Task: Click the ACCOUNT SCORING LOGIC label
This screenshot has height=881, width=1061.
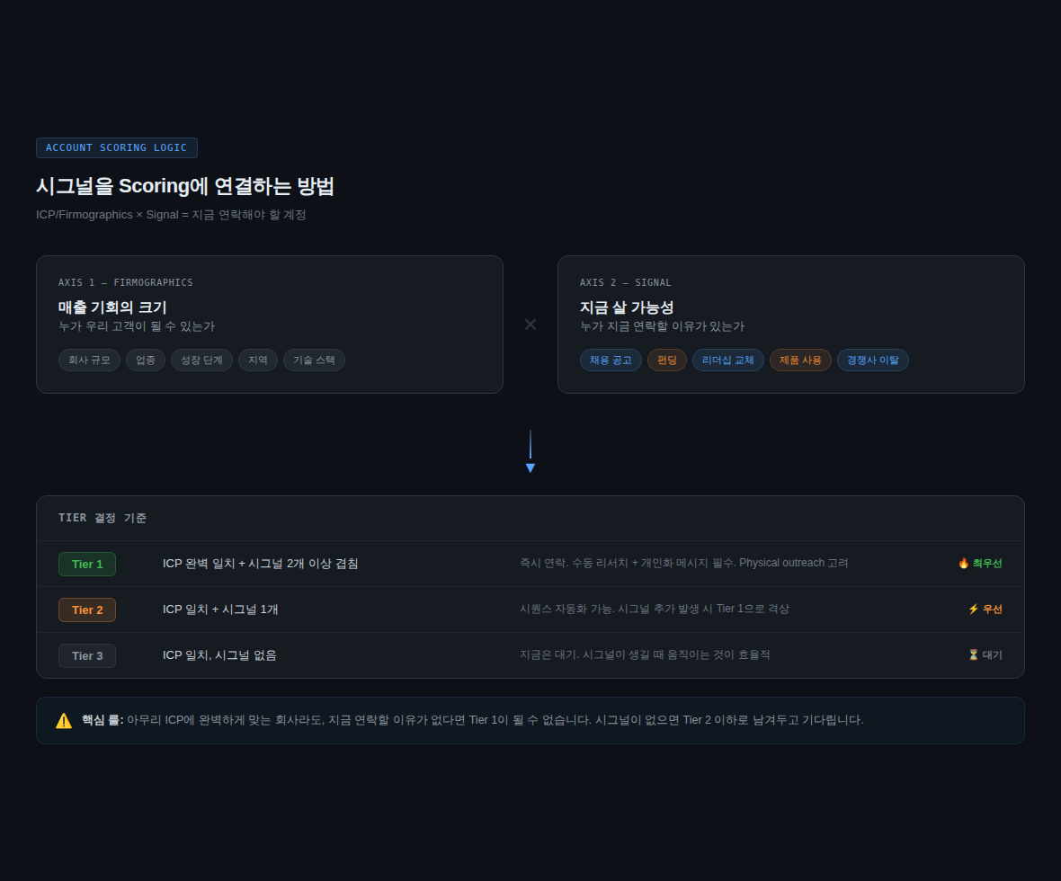Action: (117, 147)
